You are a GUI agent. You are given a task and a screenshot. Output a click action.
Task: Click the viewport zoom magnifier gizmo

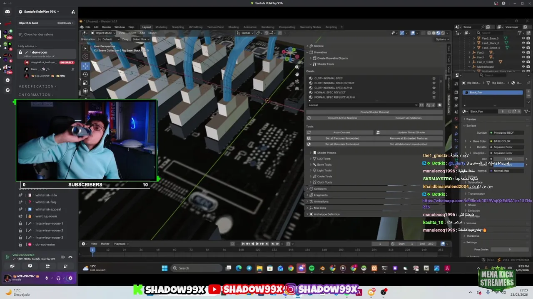point(297,67)
